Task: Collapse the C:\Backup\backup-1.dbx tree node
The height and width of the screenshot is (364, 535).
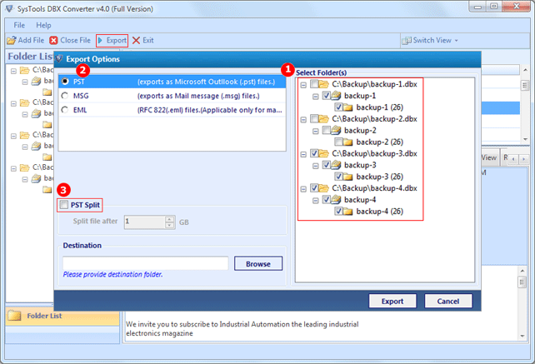Action: [303, 85]
